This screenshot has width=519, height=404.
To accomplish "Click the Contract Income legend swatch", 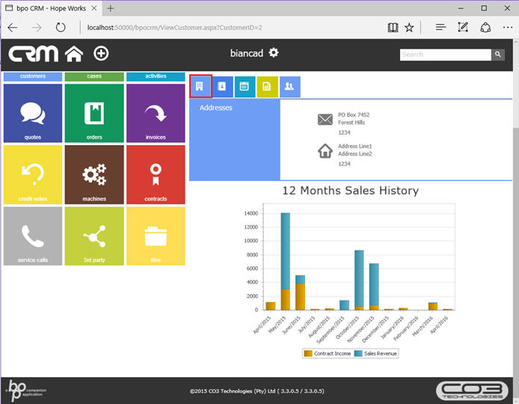I will pyautogui.click(x=308, y=353).
